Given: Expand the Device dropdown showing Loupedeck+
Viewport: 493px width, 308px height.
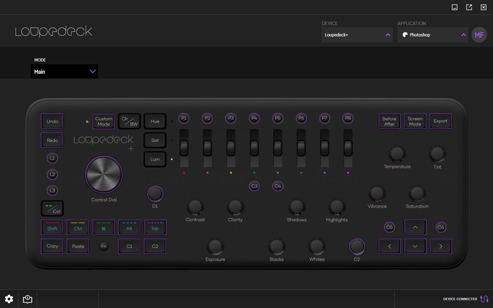Looking at the screenshot, I should coord(357,35).
